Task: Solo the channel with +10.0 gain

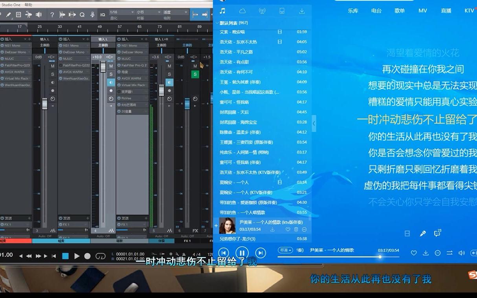Action: [x=111, y=74]
